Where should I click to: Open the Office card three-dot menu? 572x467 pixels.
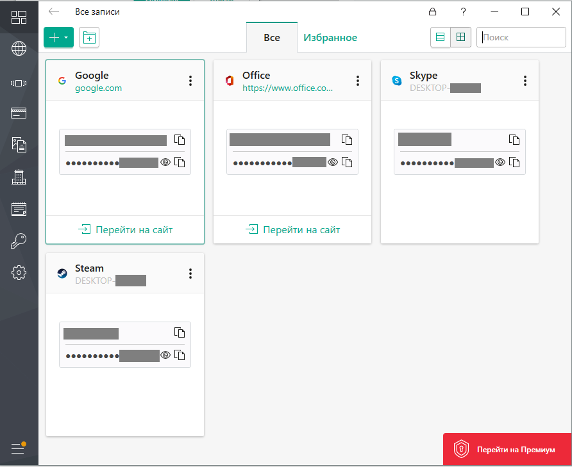pyautogui.click(x=358, y=81)
